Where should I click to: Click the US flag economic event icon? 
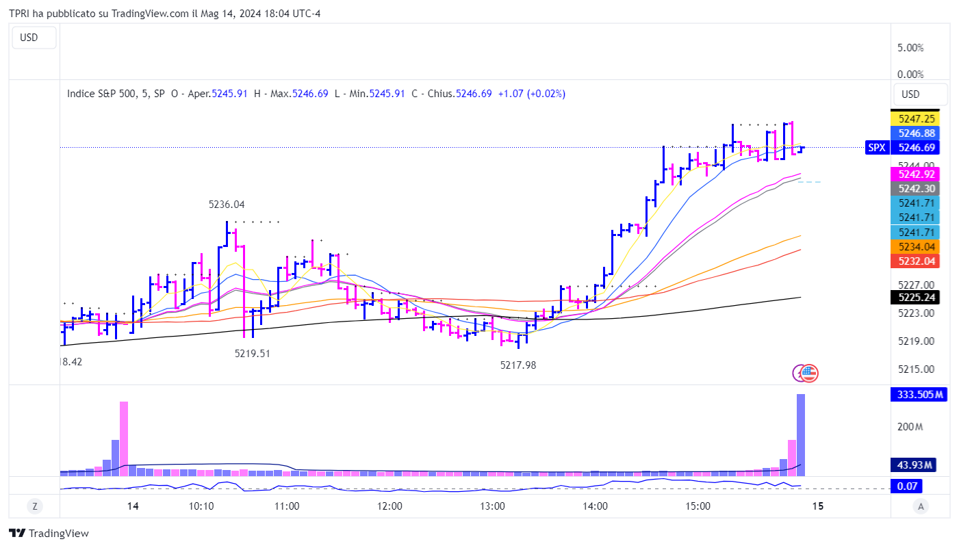[810, 373]
